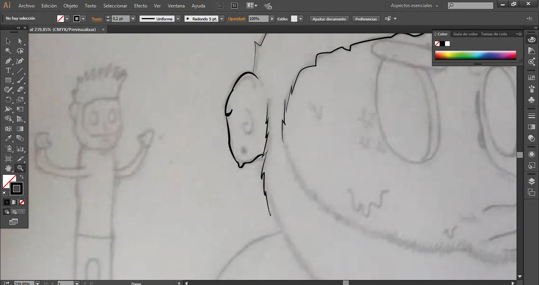Click the search field in title bar

470,5
